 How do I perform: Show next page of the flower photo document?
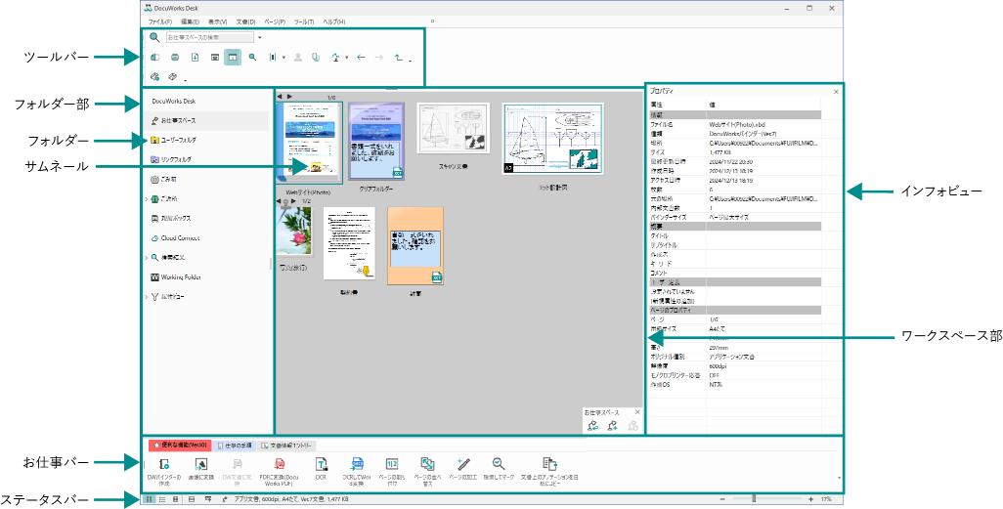coord(293,201)
